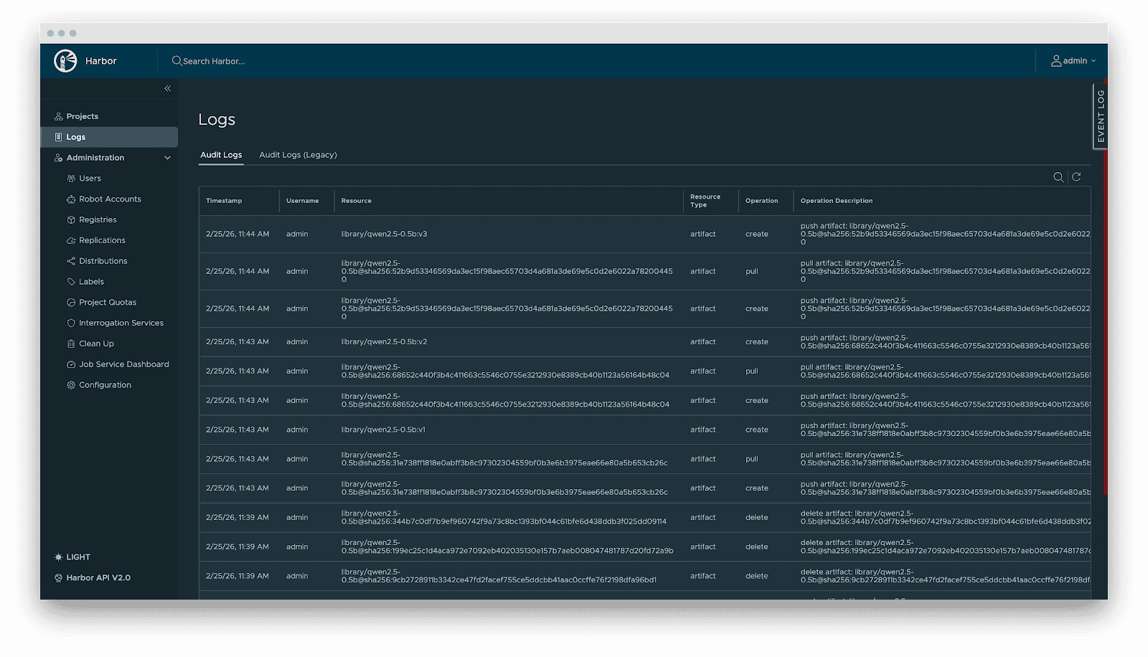Toggle LIGHT theme mode
This screenshot has width=1148, height=657.
72,557
